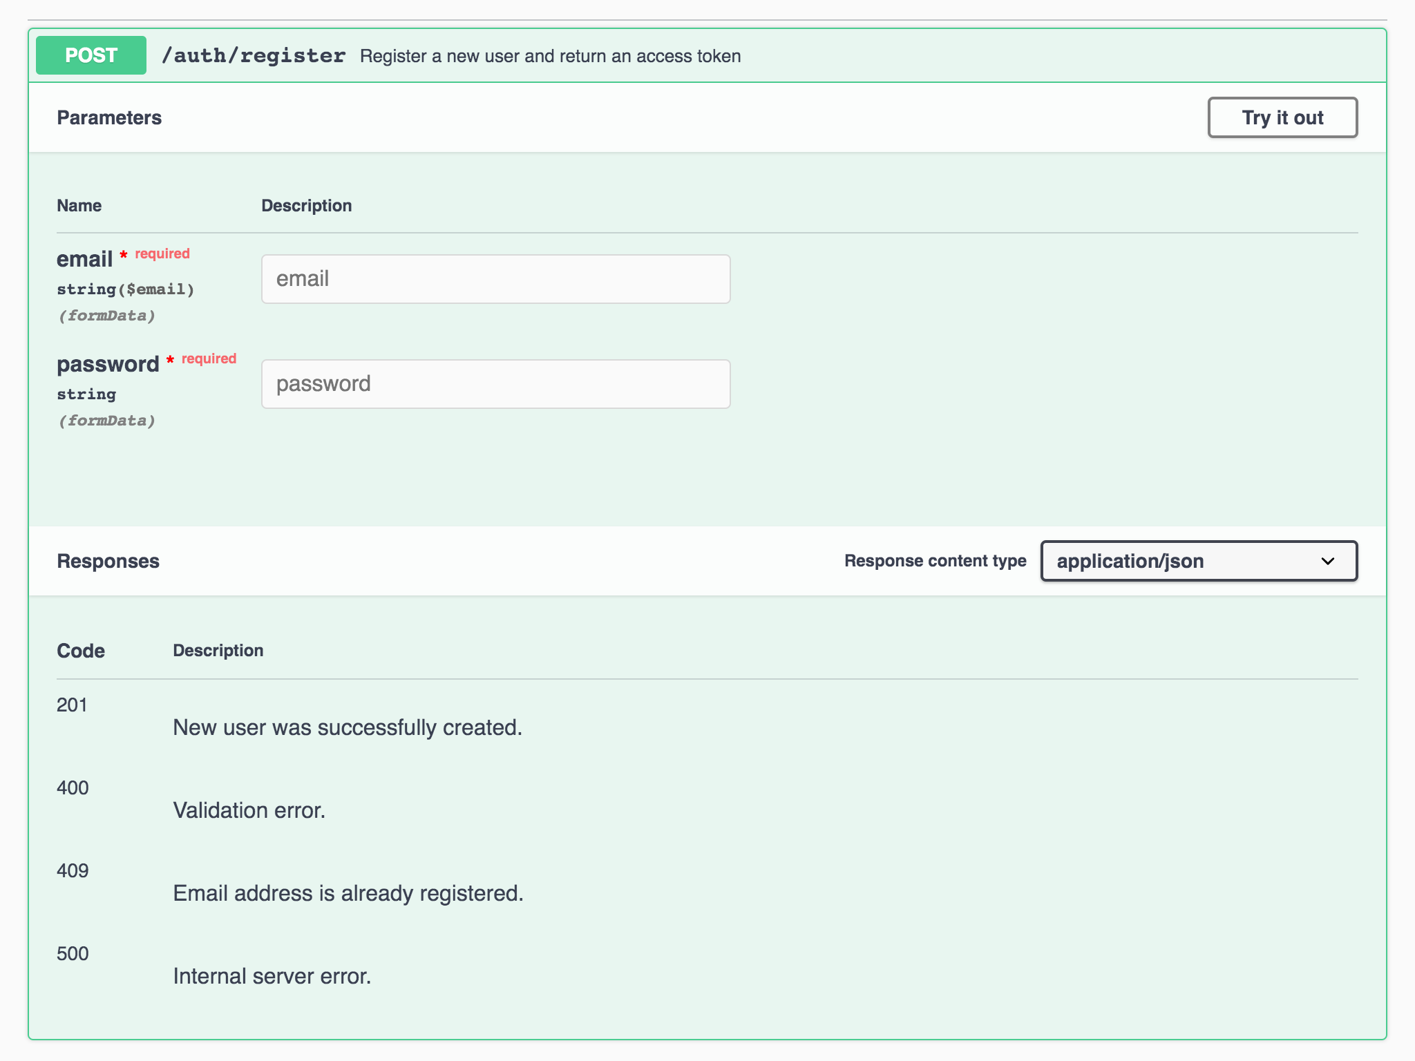The image size is (1415, 1061).
Task: Click 'Email address is already registered.' text
Action: click(x=348, y=893)
